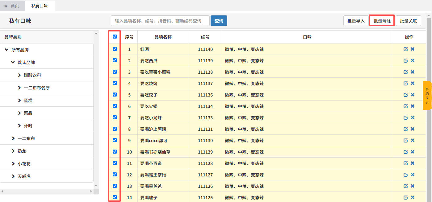Uncheck the 要喝沪上阿姨 row checkbox
Image resolution: width=432 pixels, height=202 pixels.
[115, 129]
